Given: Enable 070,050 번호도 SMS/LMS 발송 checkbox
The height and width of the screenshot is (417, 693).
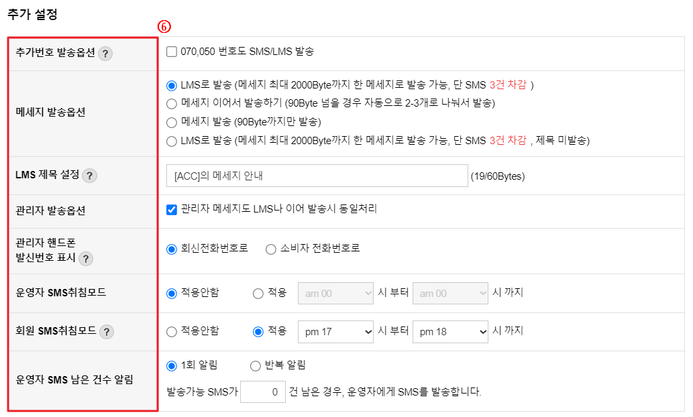Looking at the screenshot, I should coord(172,52).
